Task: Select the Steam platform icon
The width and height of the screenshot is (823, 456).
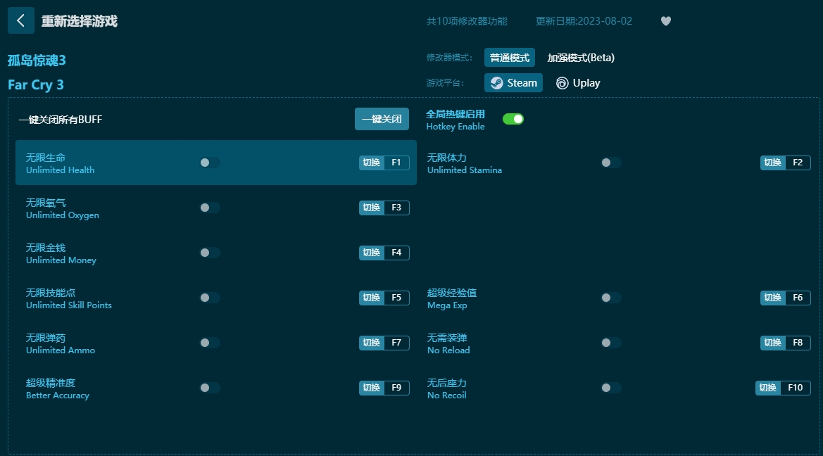Action: point(513,82)
